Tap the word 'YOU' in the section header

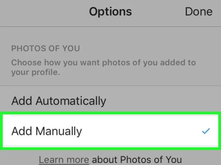click(x=71, y=48)
